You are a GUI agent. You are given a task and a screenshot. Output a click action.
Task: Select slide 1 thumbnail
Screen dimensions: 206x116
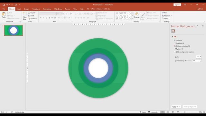click(14, 30)
